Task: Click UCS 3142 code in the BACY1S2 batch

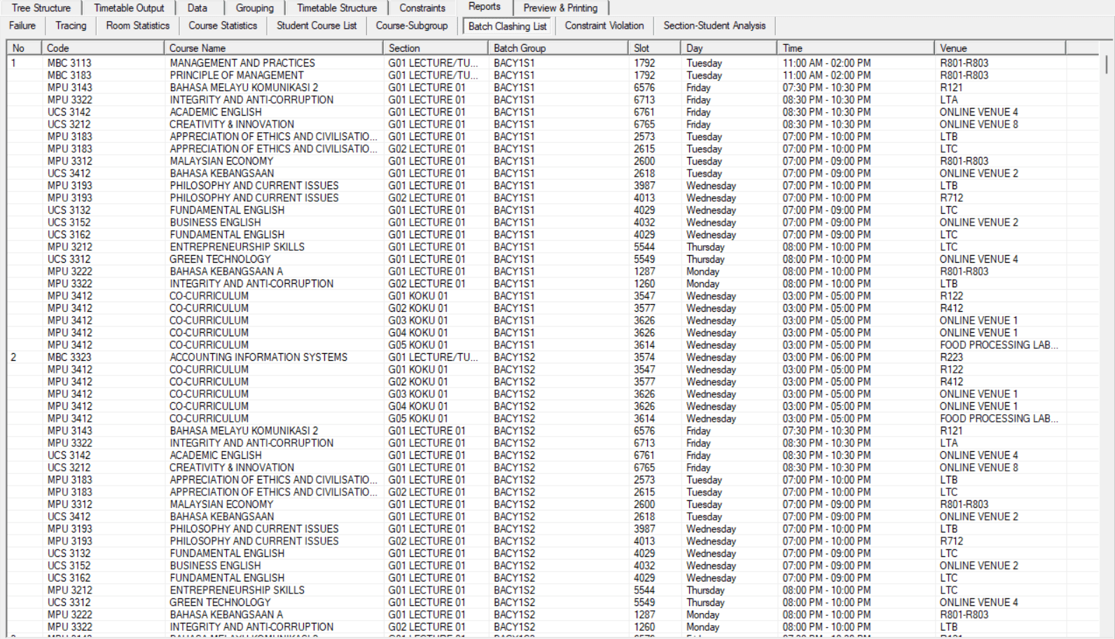Action: click(x=69, y=455)
